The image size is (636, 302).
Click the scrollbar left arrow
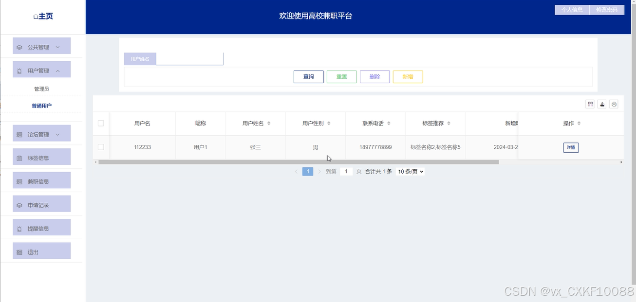(95, 162)
